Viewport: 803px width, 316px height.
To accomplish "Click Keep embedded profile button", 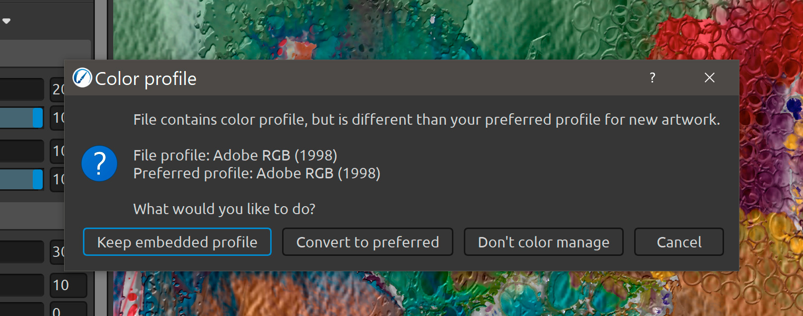I will [177, 242].
